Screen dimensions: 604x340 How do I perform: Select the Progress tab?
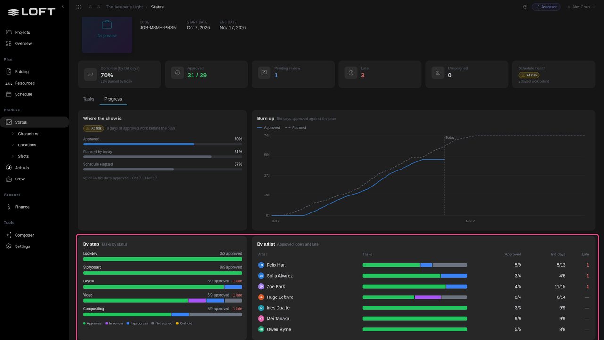(113, 99)
